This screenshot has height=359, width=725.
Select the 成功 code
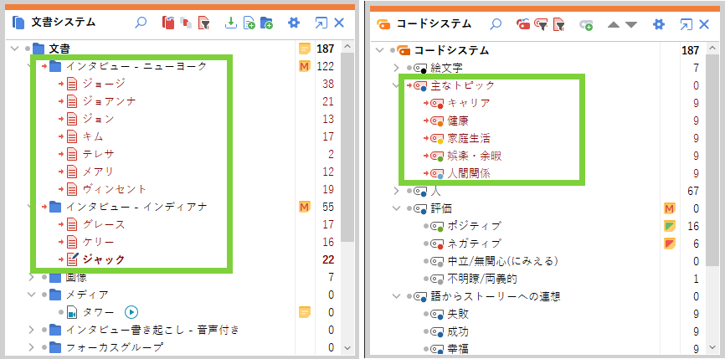click(458, 331)
